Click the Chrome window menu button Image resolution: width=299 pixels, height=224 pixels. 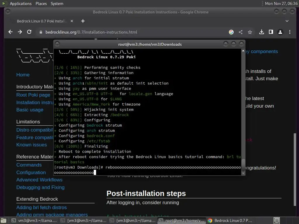(8, 12)
